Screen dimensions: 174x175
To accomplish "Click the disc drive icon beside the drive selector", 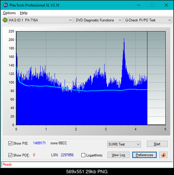I will point(5,20).
